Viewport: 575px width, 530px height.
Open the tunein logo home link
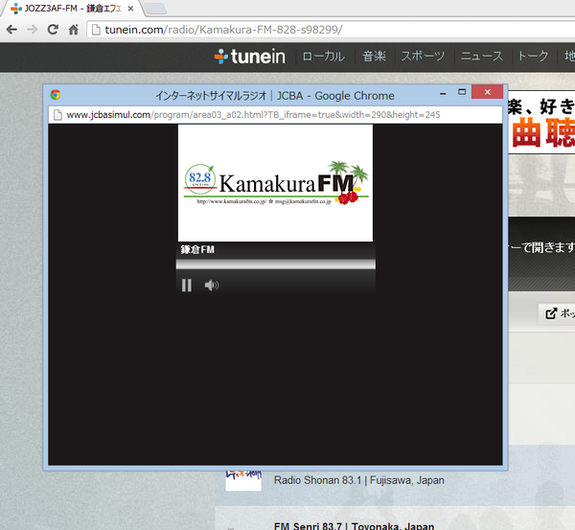pyautogui.click(x=250, y=57)
